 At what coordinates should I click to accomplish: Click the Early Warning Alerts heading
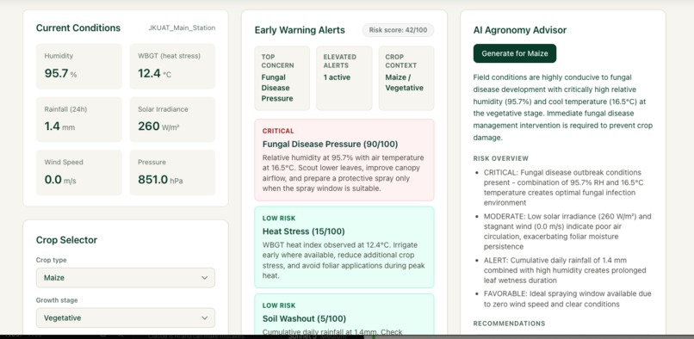coord(300,30)
